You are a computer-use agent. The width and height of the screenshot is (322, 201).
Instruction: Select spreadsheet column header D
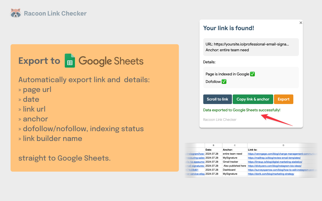(283, 145)
